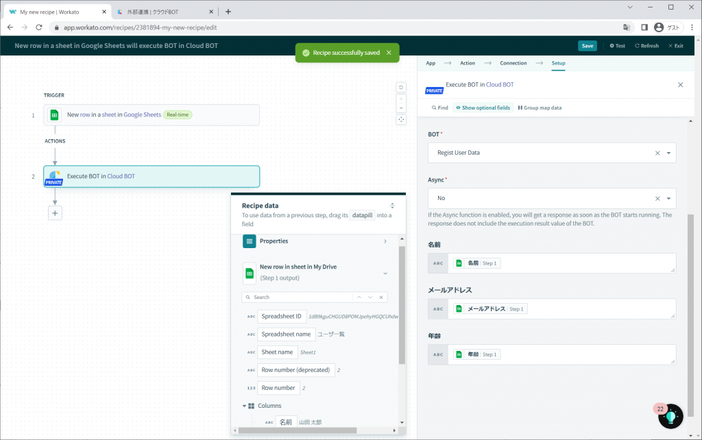Image resolution: width=702 pixels, height=440 pixels.
Task: Click Group map data
Action: point(540,108)
